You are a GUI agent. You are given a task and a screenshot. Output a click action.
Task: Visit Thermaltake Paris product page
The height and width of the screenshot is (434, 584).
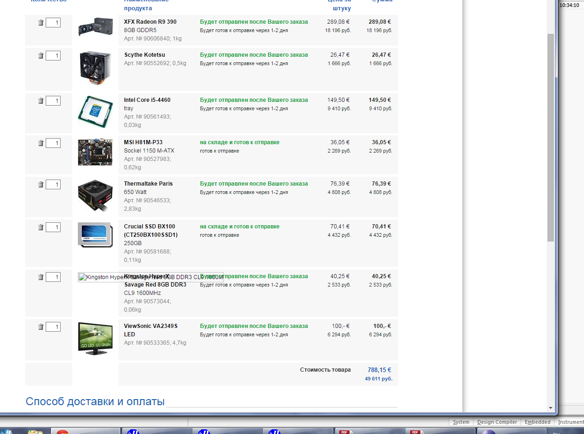(148, 184)
